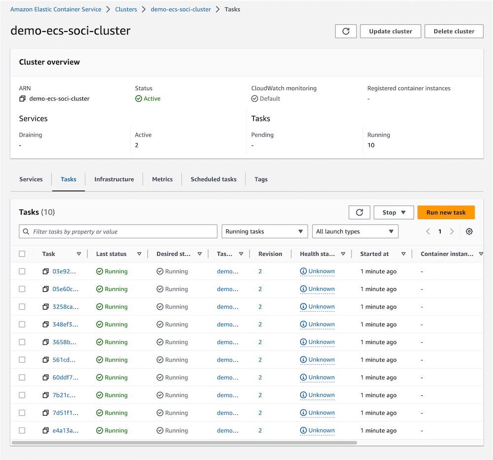
Task: Check the box for task 60ddf7
Action: tap(22, 377)
